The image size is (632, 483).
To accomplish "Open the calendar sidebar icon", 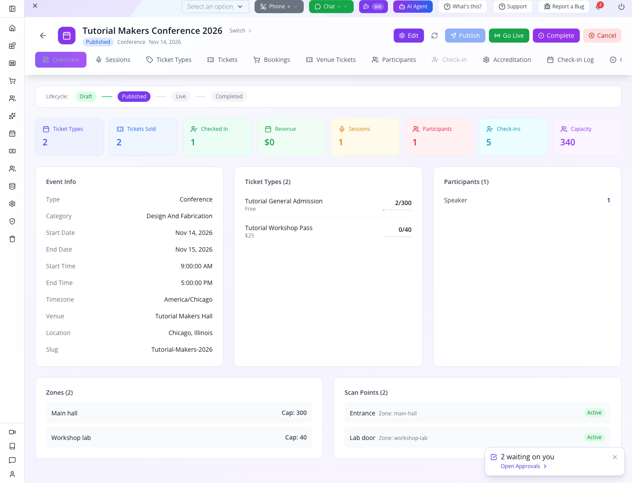I will (12, 133).
